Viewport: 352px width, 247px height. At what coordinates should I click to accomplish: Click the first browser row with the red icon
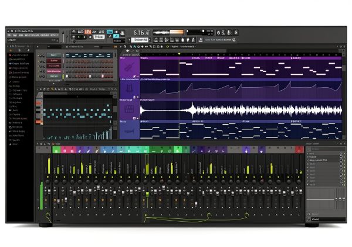[x=18, y=55]
